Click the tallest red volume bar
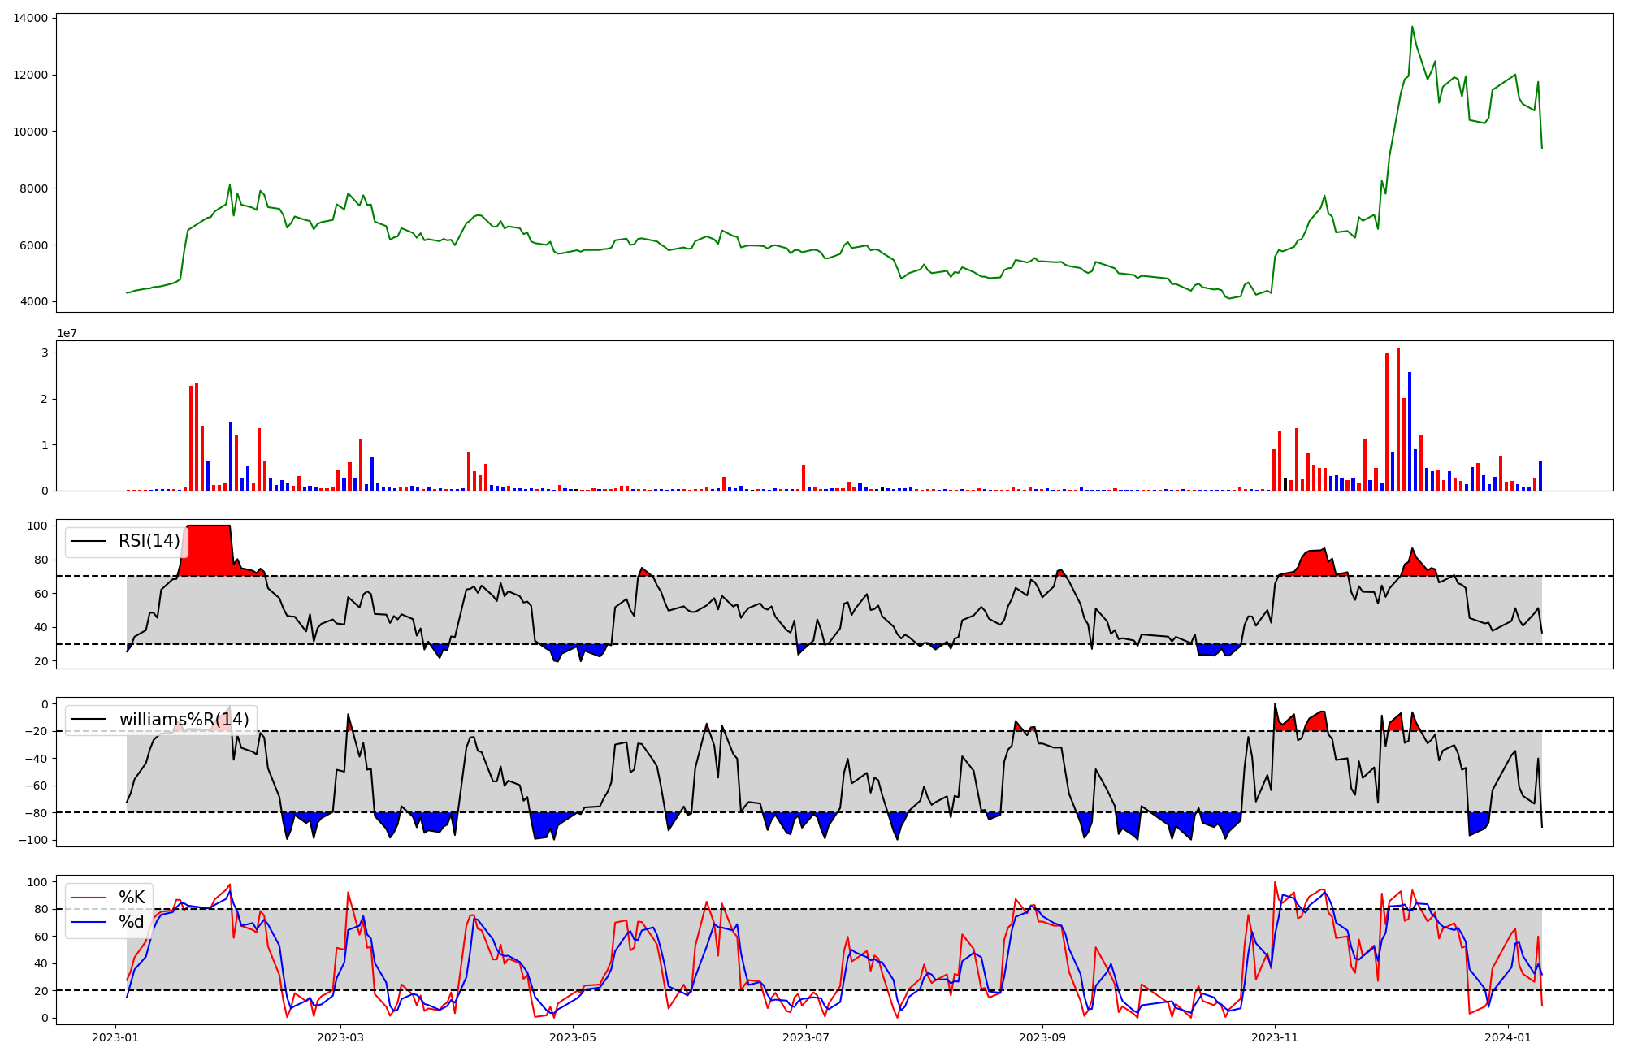The height and width of the screenshot is (1056, 1625). (x=1398, y=418)
